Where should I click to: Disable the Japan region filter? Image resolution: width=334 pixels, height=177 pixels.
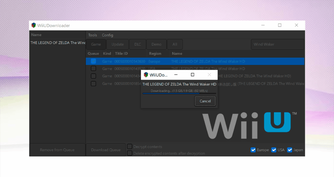(290, 150)
